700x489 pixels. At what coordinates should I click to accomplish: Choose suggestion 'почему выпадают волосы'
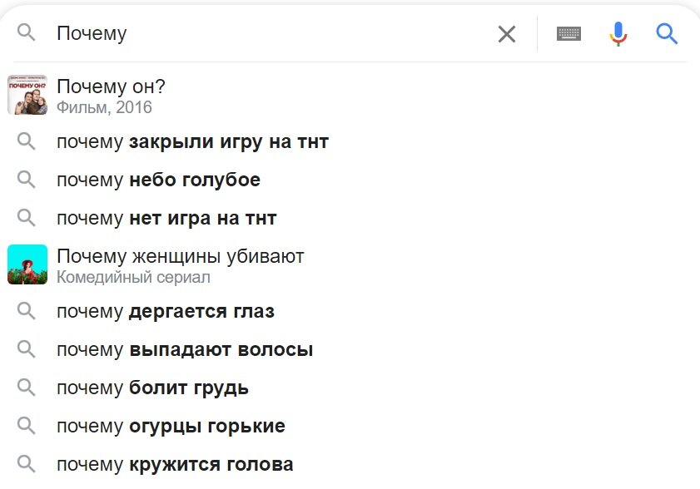pyautogui.click(x=185, y=350)
